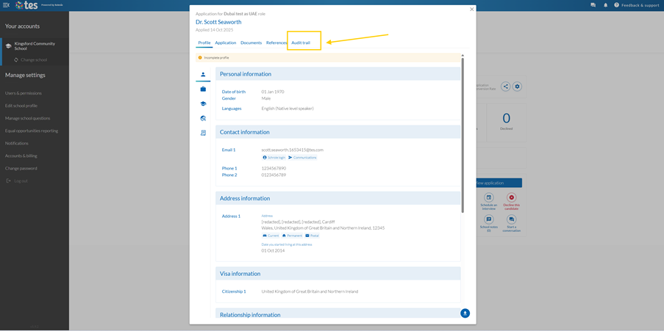Click the Incomplete profile warning banner
664x331 pixels.
click(328, 57)
